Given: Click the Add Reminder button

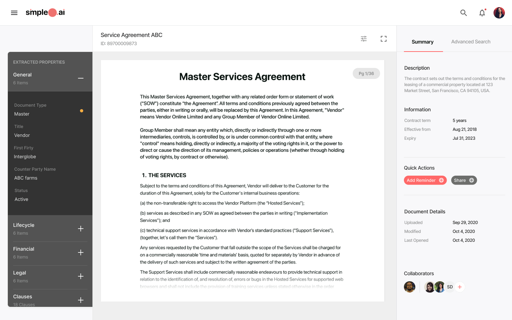Looking at the screenshot, I should click(x=425, y=180).
